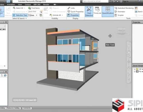Open the TimeLiner tool

(97, 10)
